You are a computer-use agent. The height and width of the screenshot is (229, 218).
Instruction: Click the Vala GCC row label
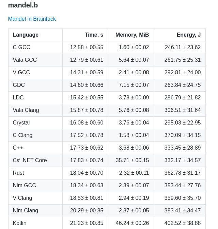[x=25, y=60]
